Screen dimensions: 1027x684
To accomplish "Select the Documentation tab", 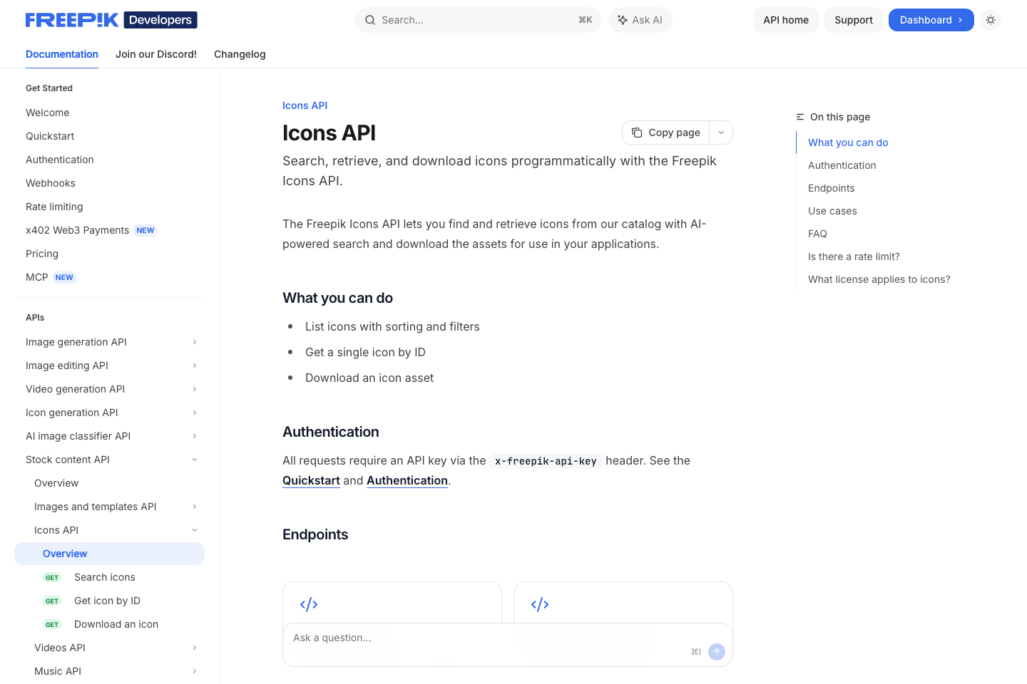I will coord(62,54).
